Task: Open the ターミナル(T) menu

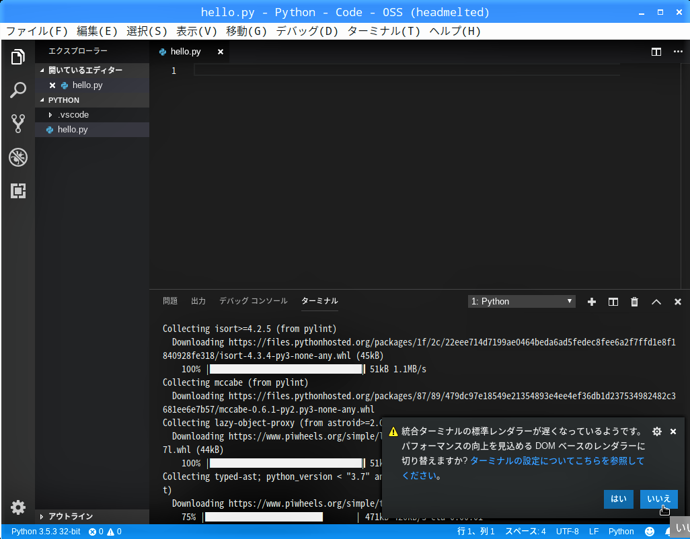Action: coord(384,31)
